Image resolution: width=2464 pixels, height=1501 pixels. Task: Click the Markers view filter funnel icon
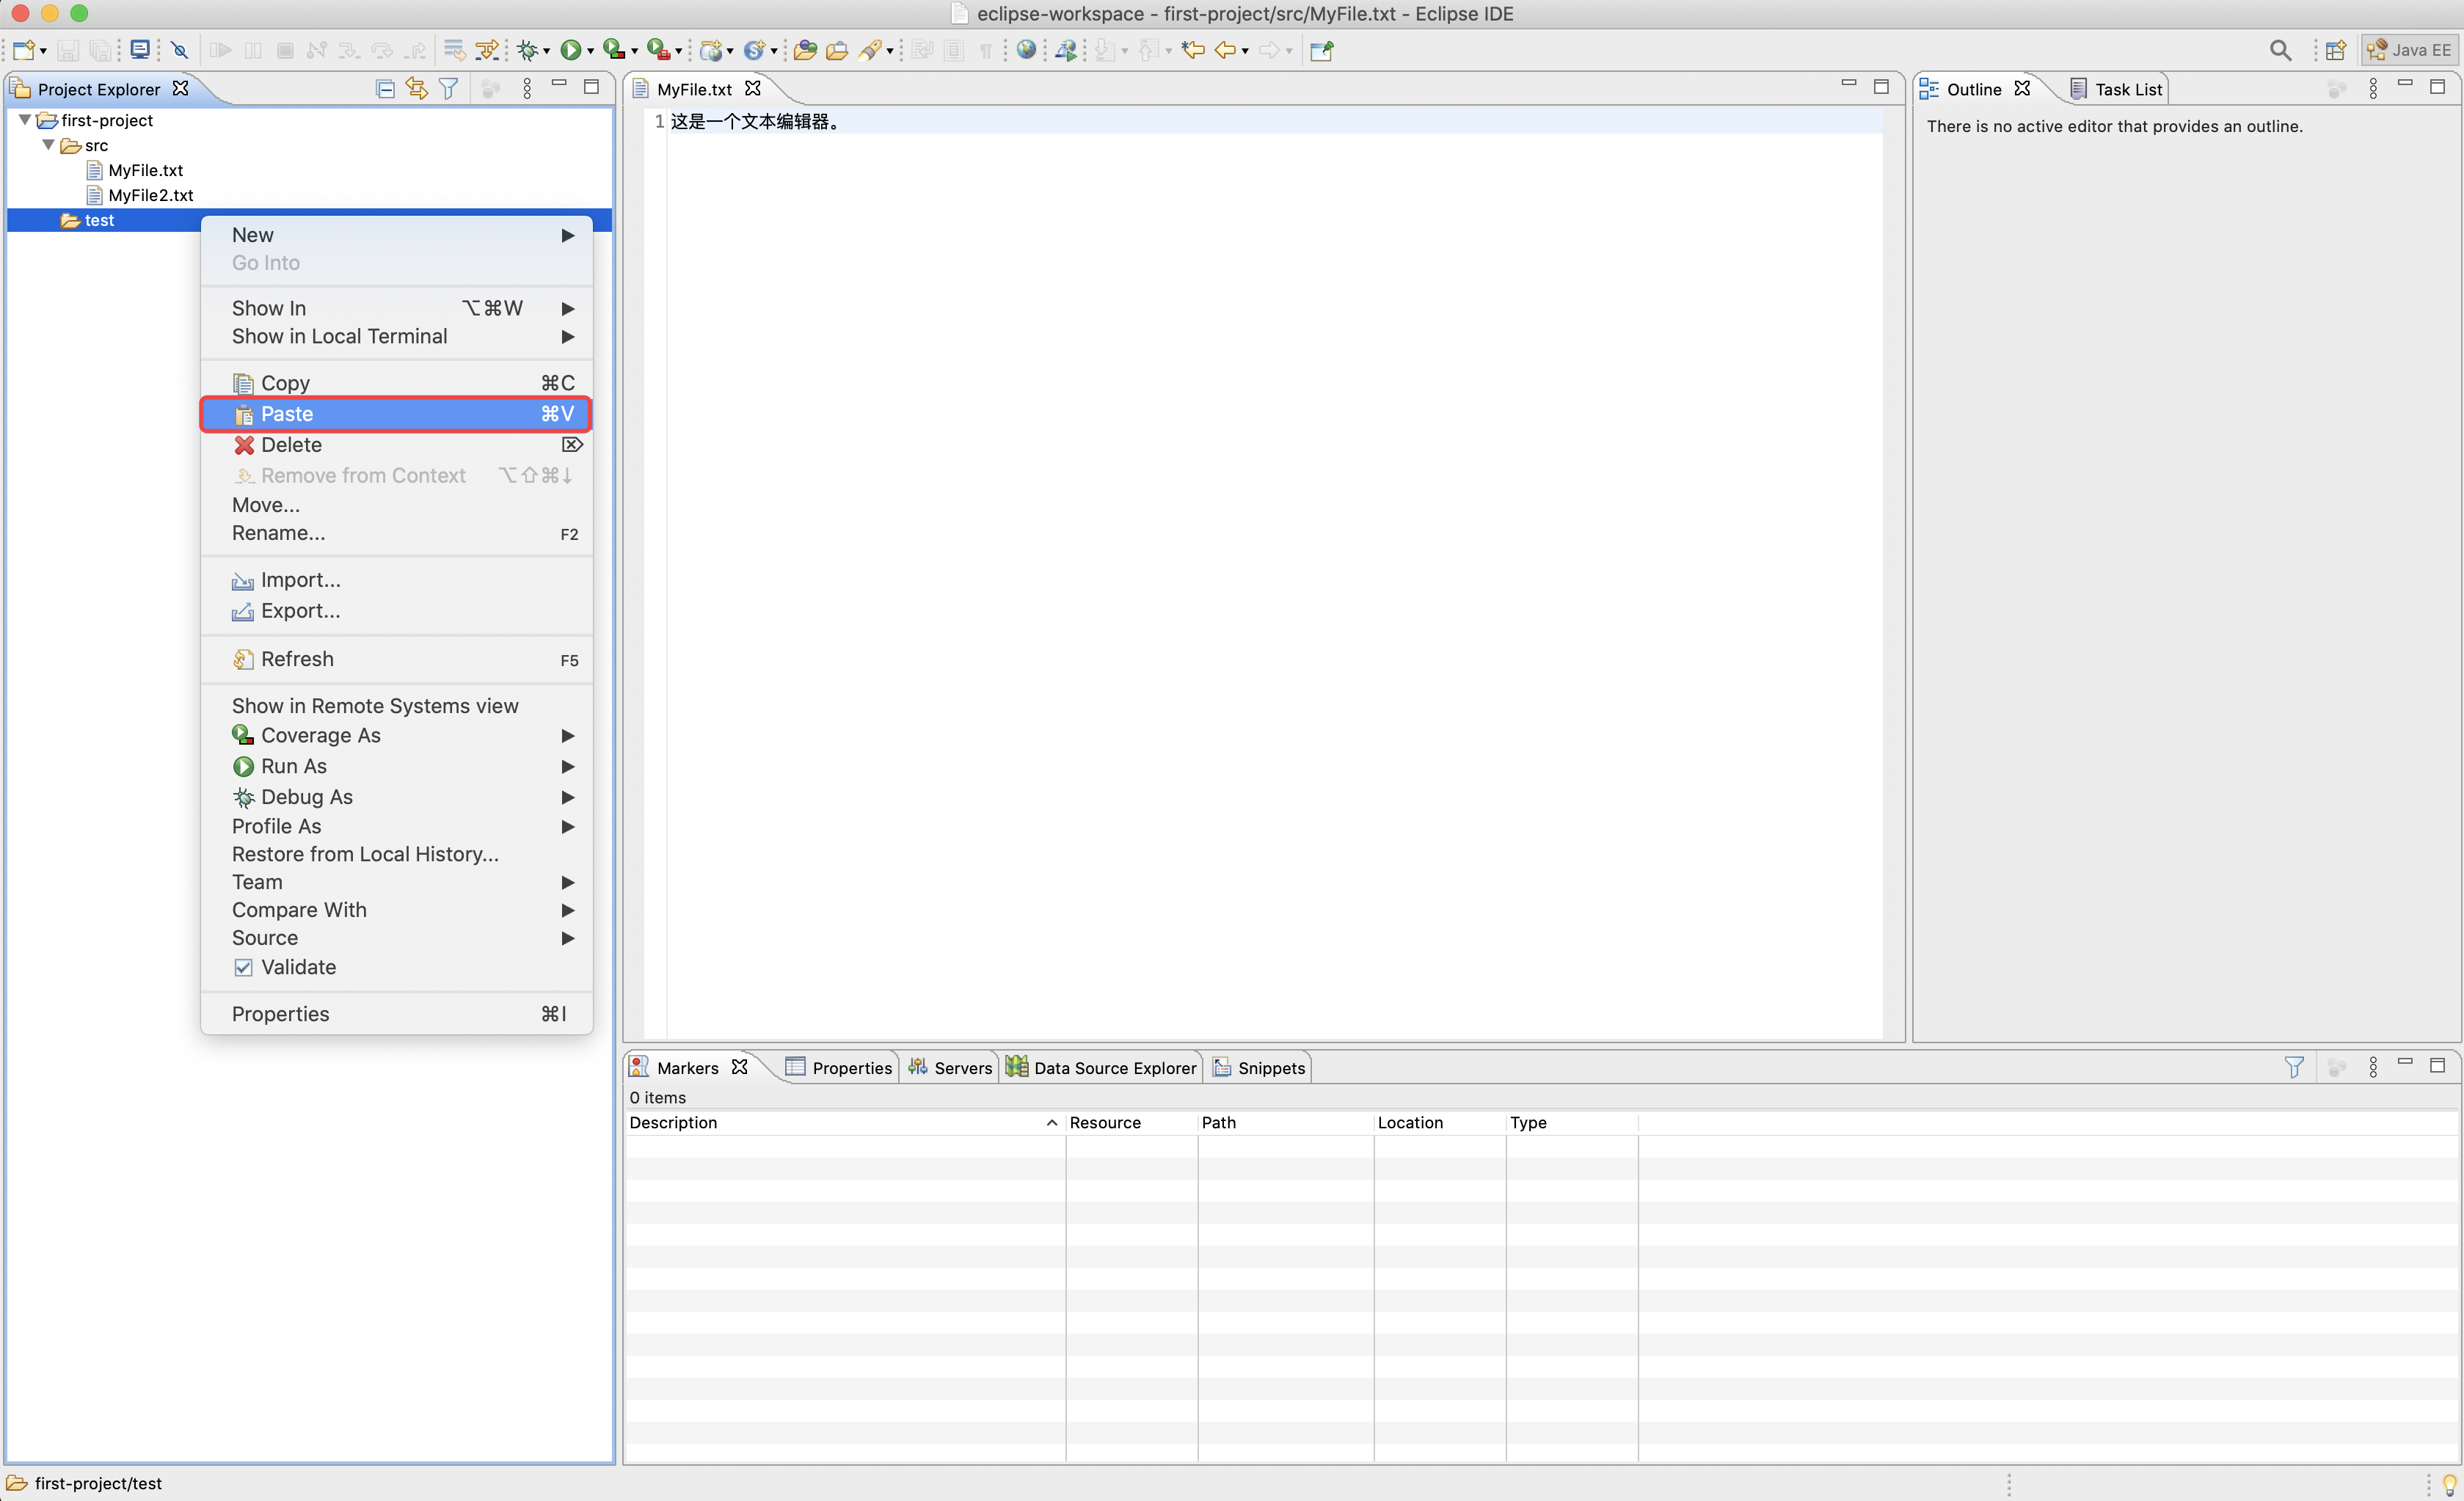2294,1067
